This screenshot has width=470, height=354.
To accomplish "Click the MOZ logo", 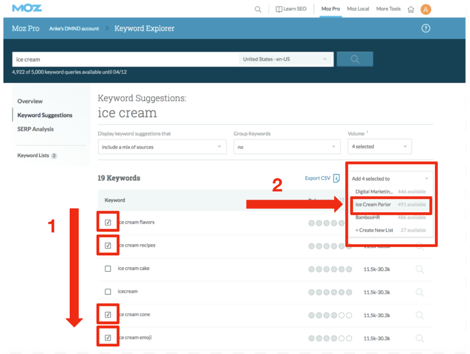I will (x=27, y=8).
